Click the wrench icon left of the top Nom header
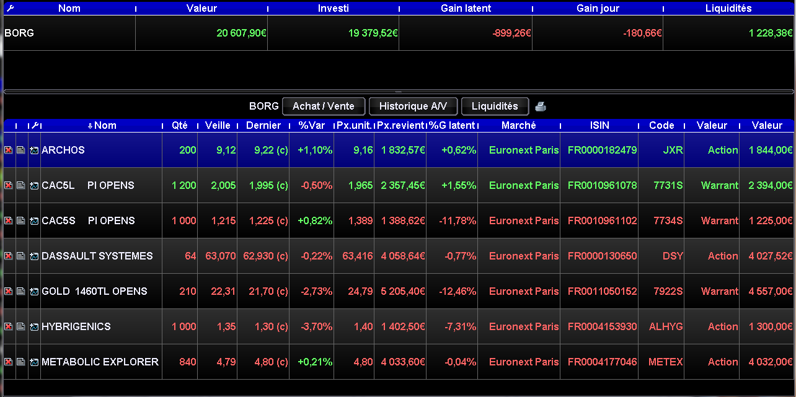Image resolution: width=796 pixels, height=397 pixels. click(x=10, y=8)
